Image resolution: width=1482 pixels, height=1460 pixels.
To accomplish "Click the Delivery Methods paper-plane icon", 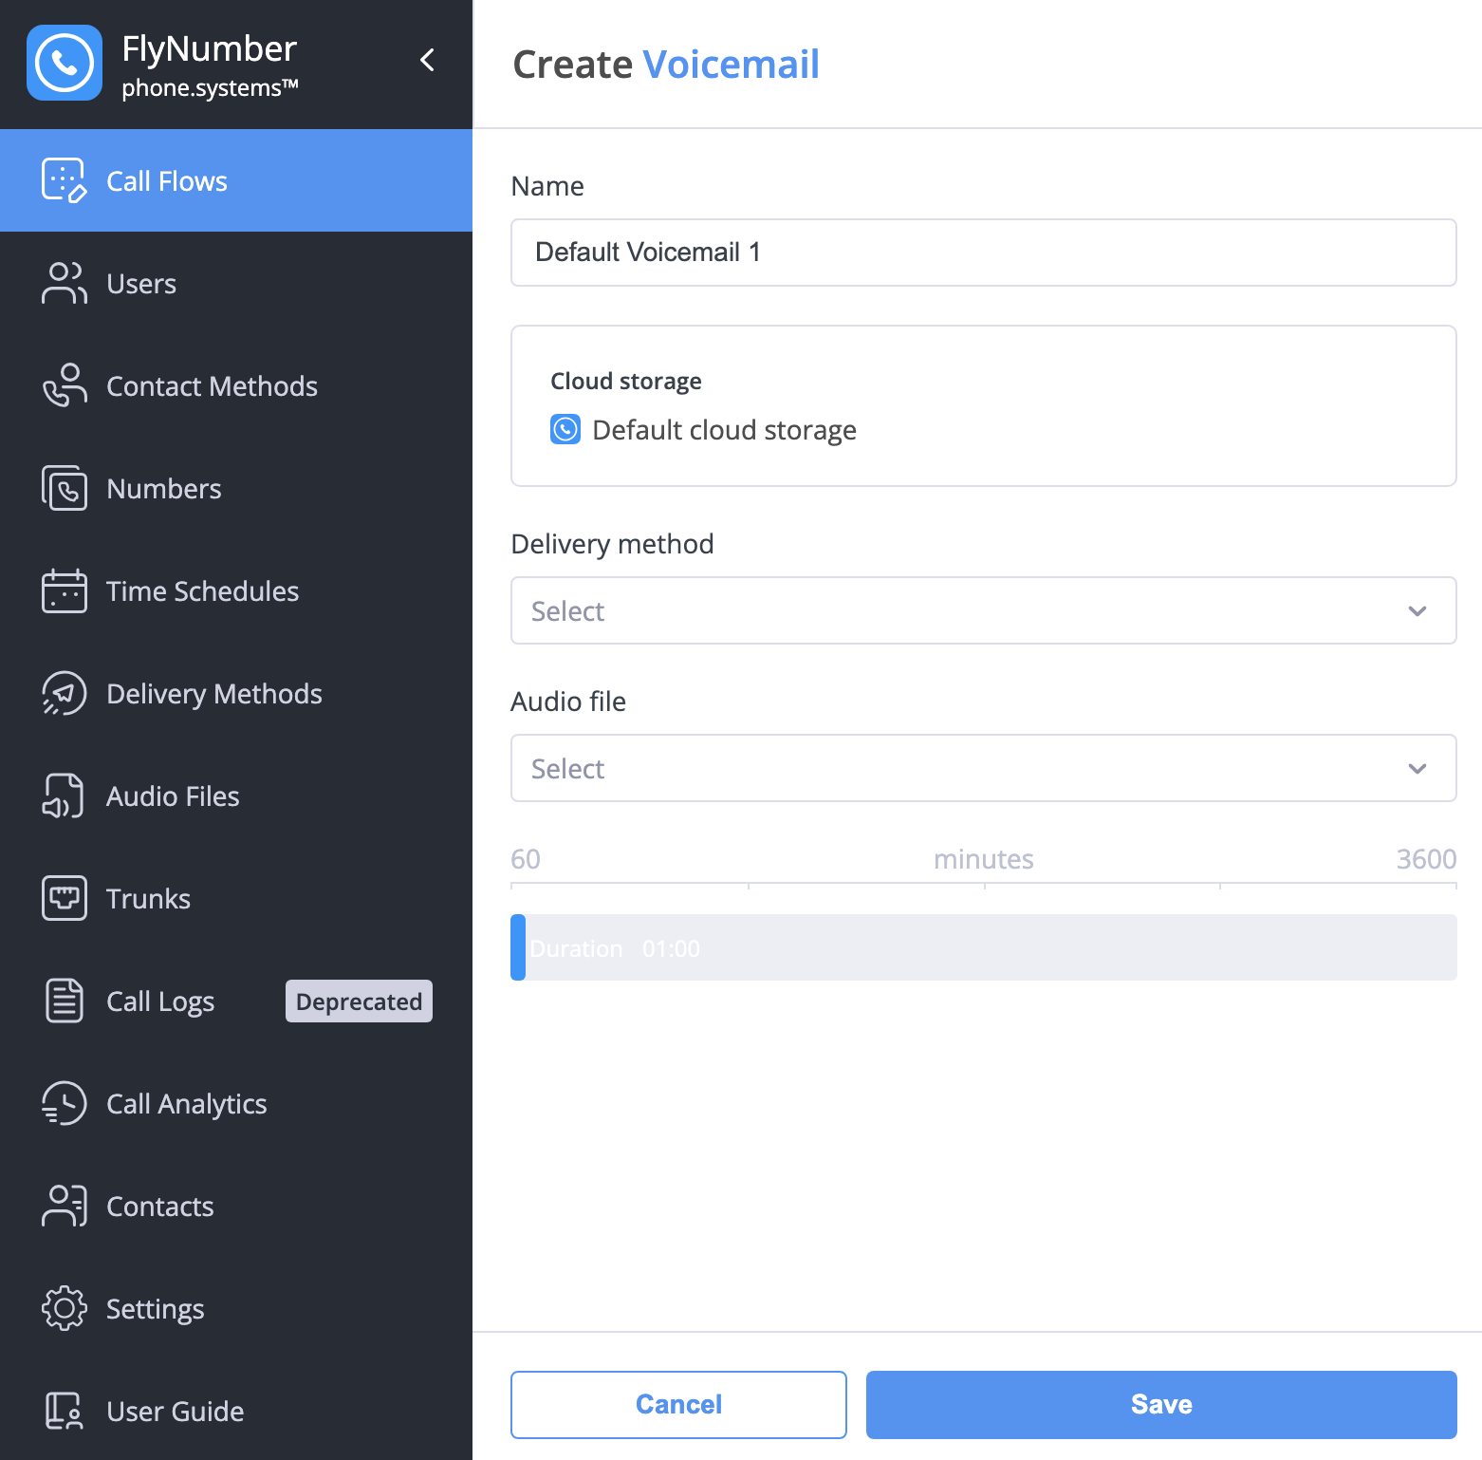I will coord(65,693).
